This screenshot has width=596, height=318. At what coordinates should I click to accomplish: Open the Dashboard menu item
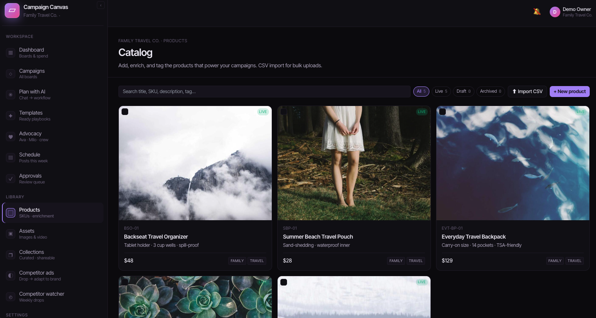[x=53, y=53]
